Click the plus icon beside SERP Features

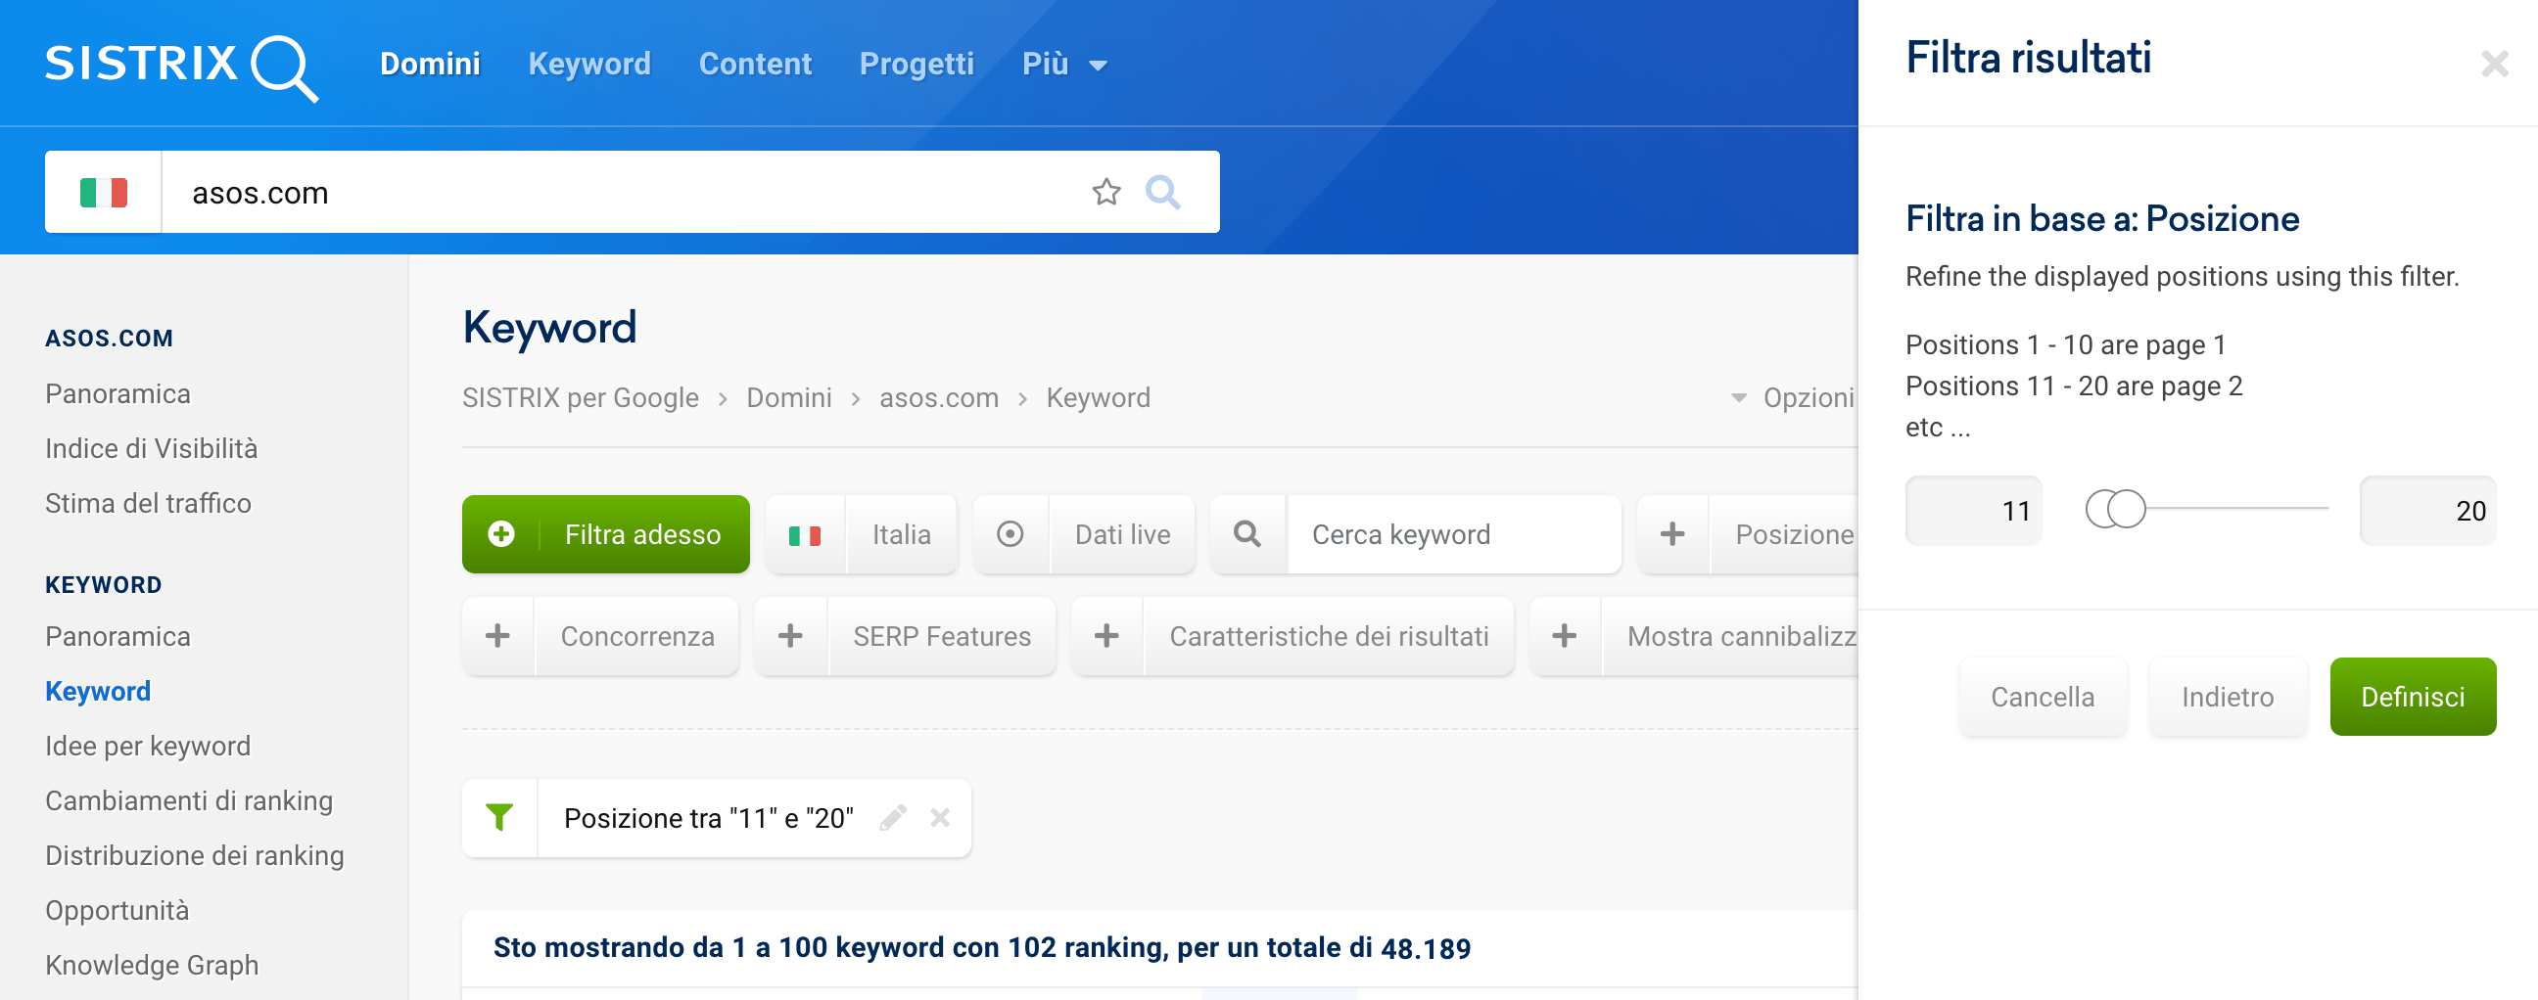coord(790,636)
